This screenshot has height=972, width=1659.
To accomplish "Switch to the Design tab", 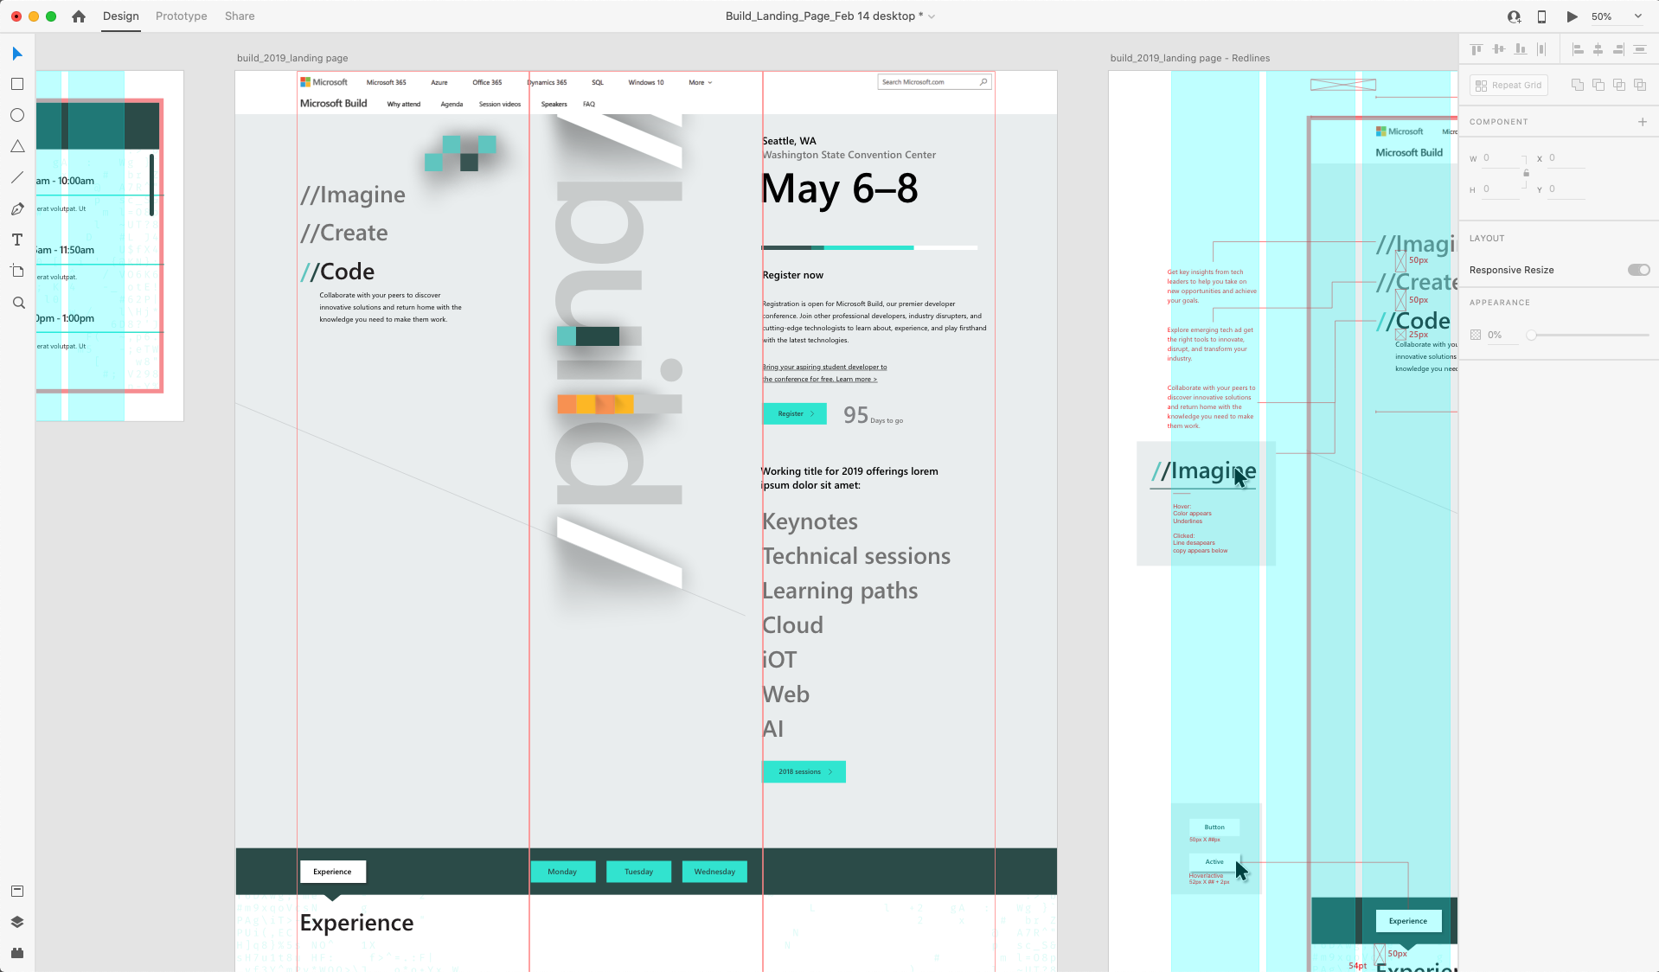I will pos(120,16).
